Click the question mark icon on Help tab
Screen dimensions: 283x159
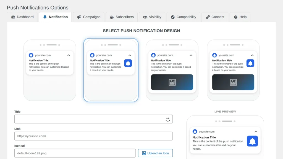[236, 17]
